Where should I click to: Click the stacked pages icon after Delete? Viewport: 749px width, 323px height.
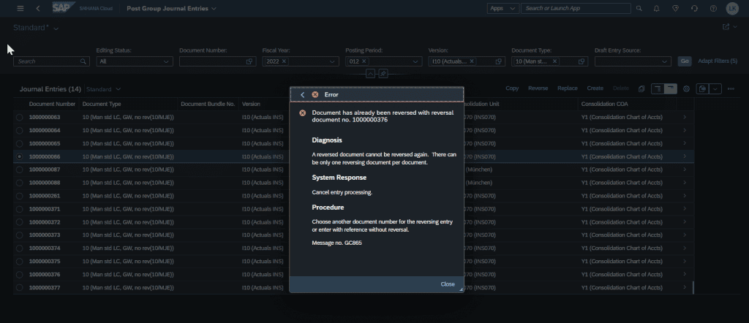[641, 88]
